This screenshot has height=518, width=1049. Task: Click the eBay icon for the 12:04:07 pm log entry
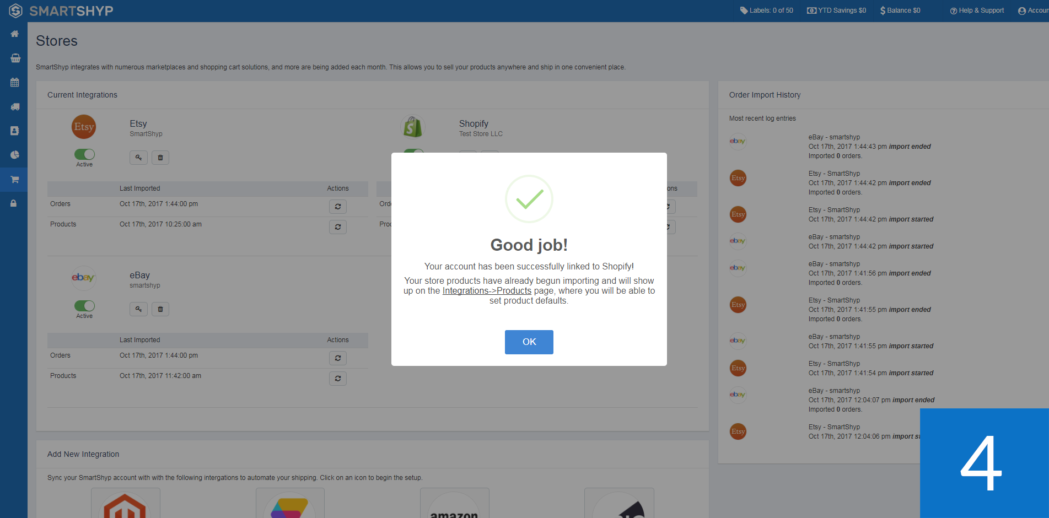[738, 395]
